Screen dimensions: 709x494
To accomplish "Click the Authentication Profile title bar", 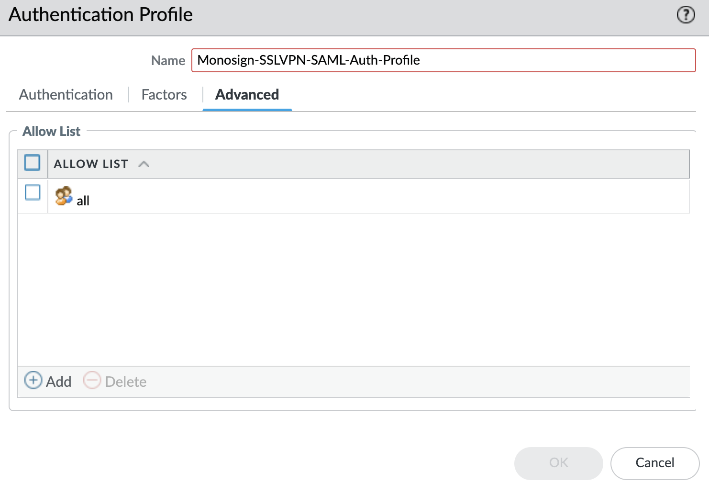I will 335,15.
